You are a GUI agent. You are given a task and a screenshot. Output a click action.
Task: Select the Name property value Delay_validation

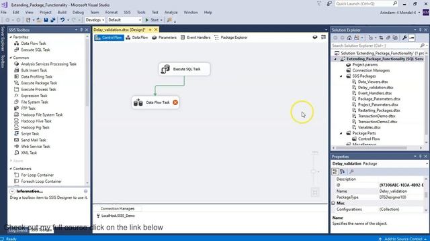click(393, 191)
